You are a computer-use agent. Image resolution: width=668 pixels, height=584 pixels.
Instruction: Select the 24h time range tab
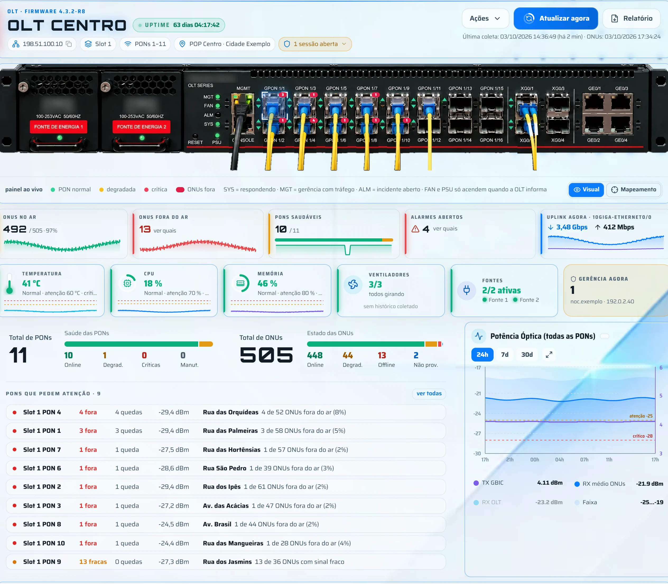coord(482,355)
